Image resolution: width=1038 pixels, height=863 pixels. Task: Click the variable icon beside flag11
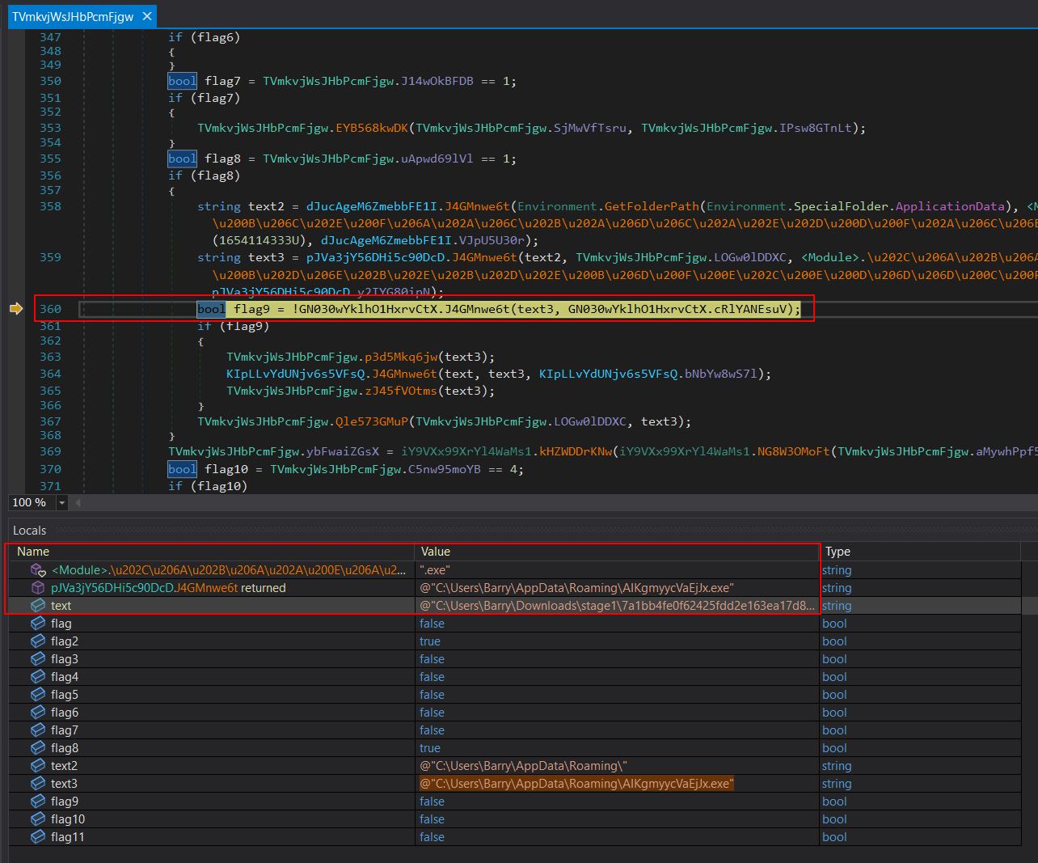[x=38, y=837]
